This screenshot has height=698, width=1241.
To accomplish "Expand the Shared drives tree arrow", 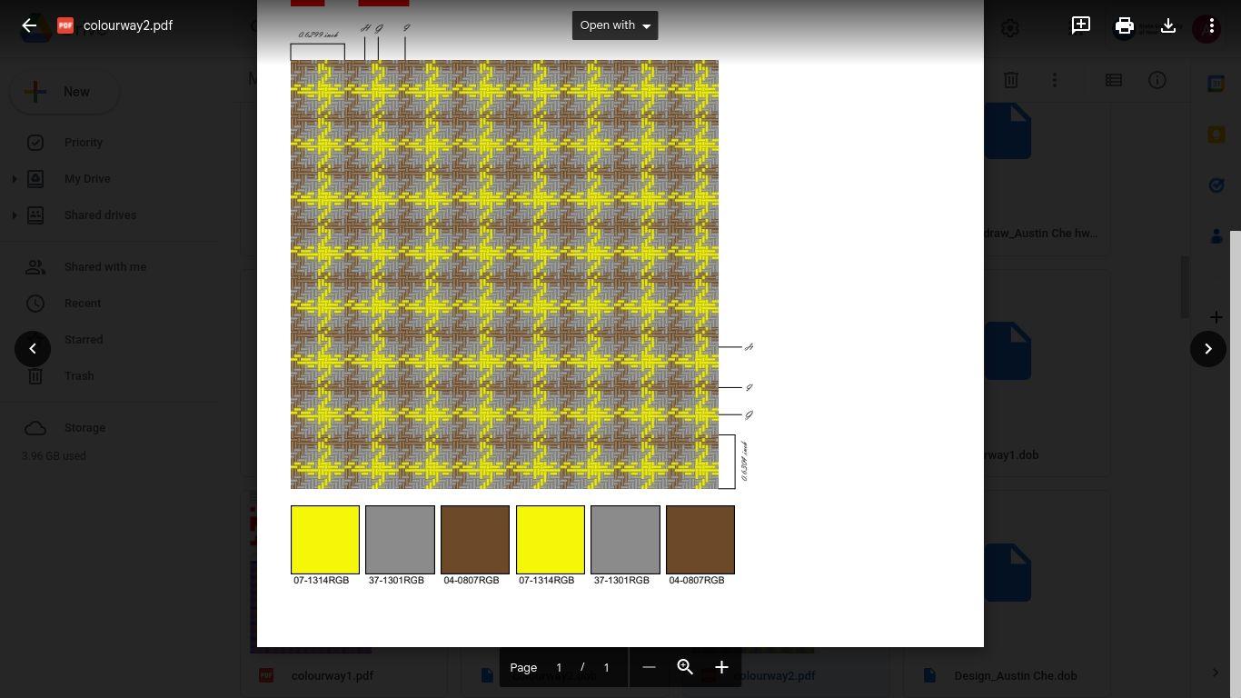I will coord(14,215).
